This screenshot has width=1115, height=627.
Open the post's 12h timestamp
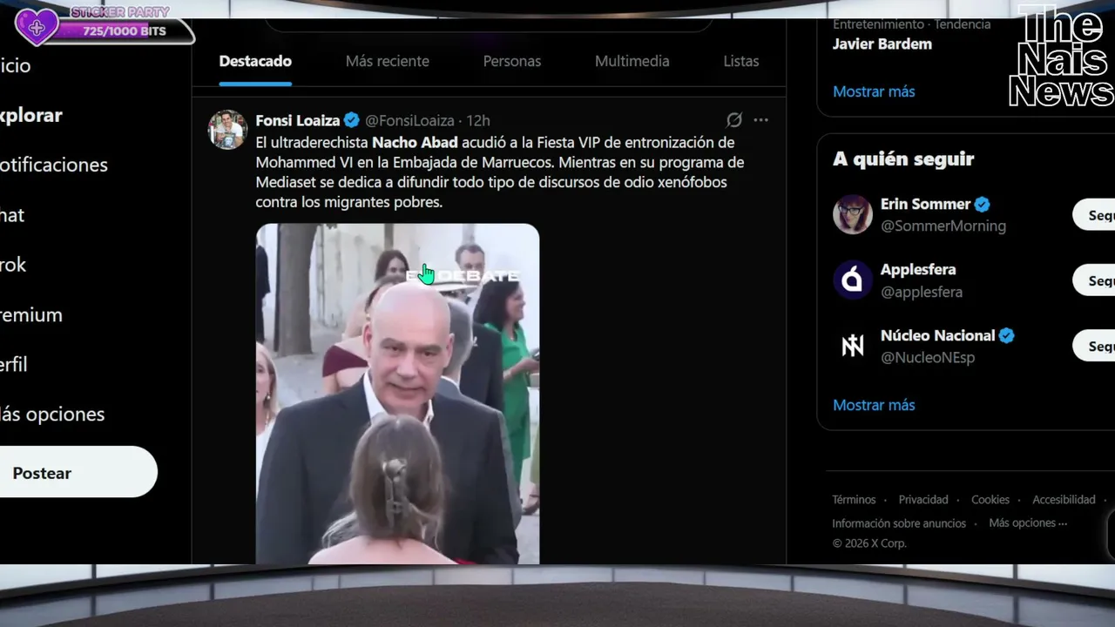tap(478, 120)
